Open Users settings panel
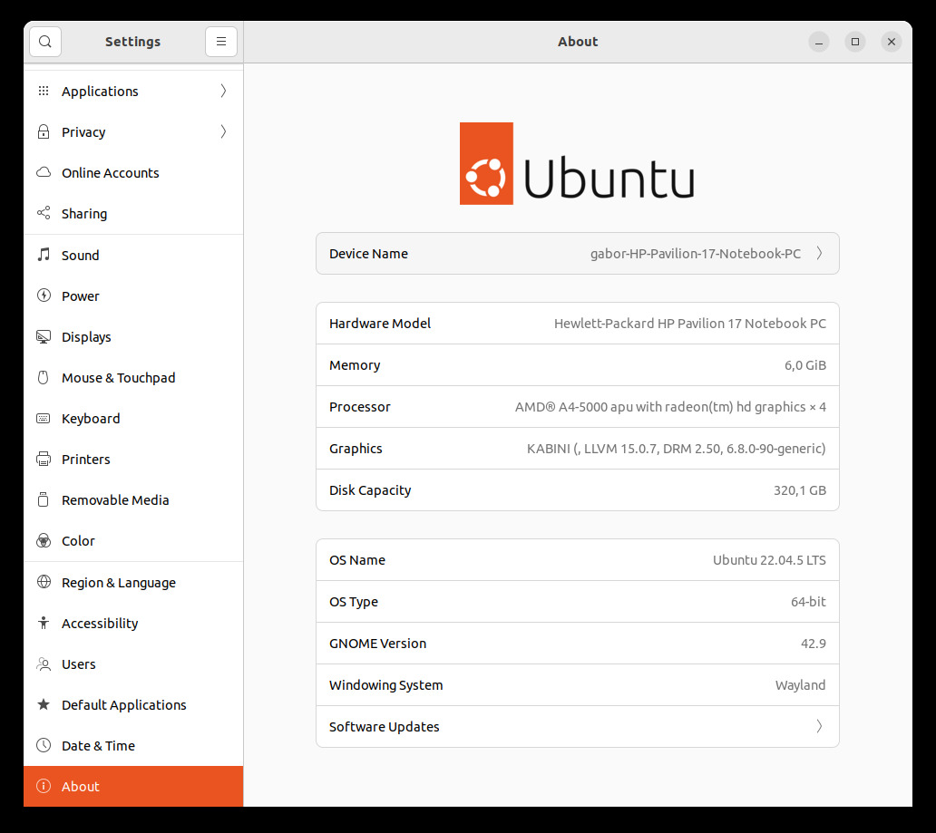The height and width of the screenshot is (833, 936). coord(133,664)
